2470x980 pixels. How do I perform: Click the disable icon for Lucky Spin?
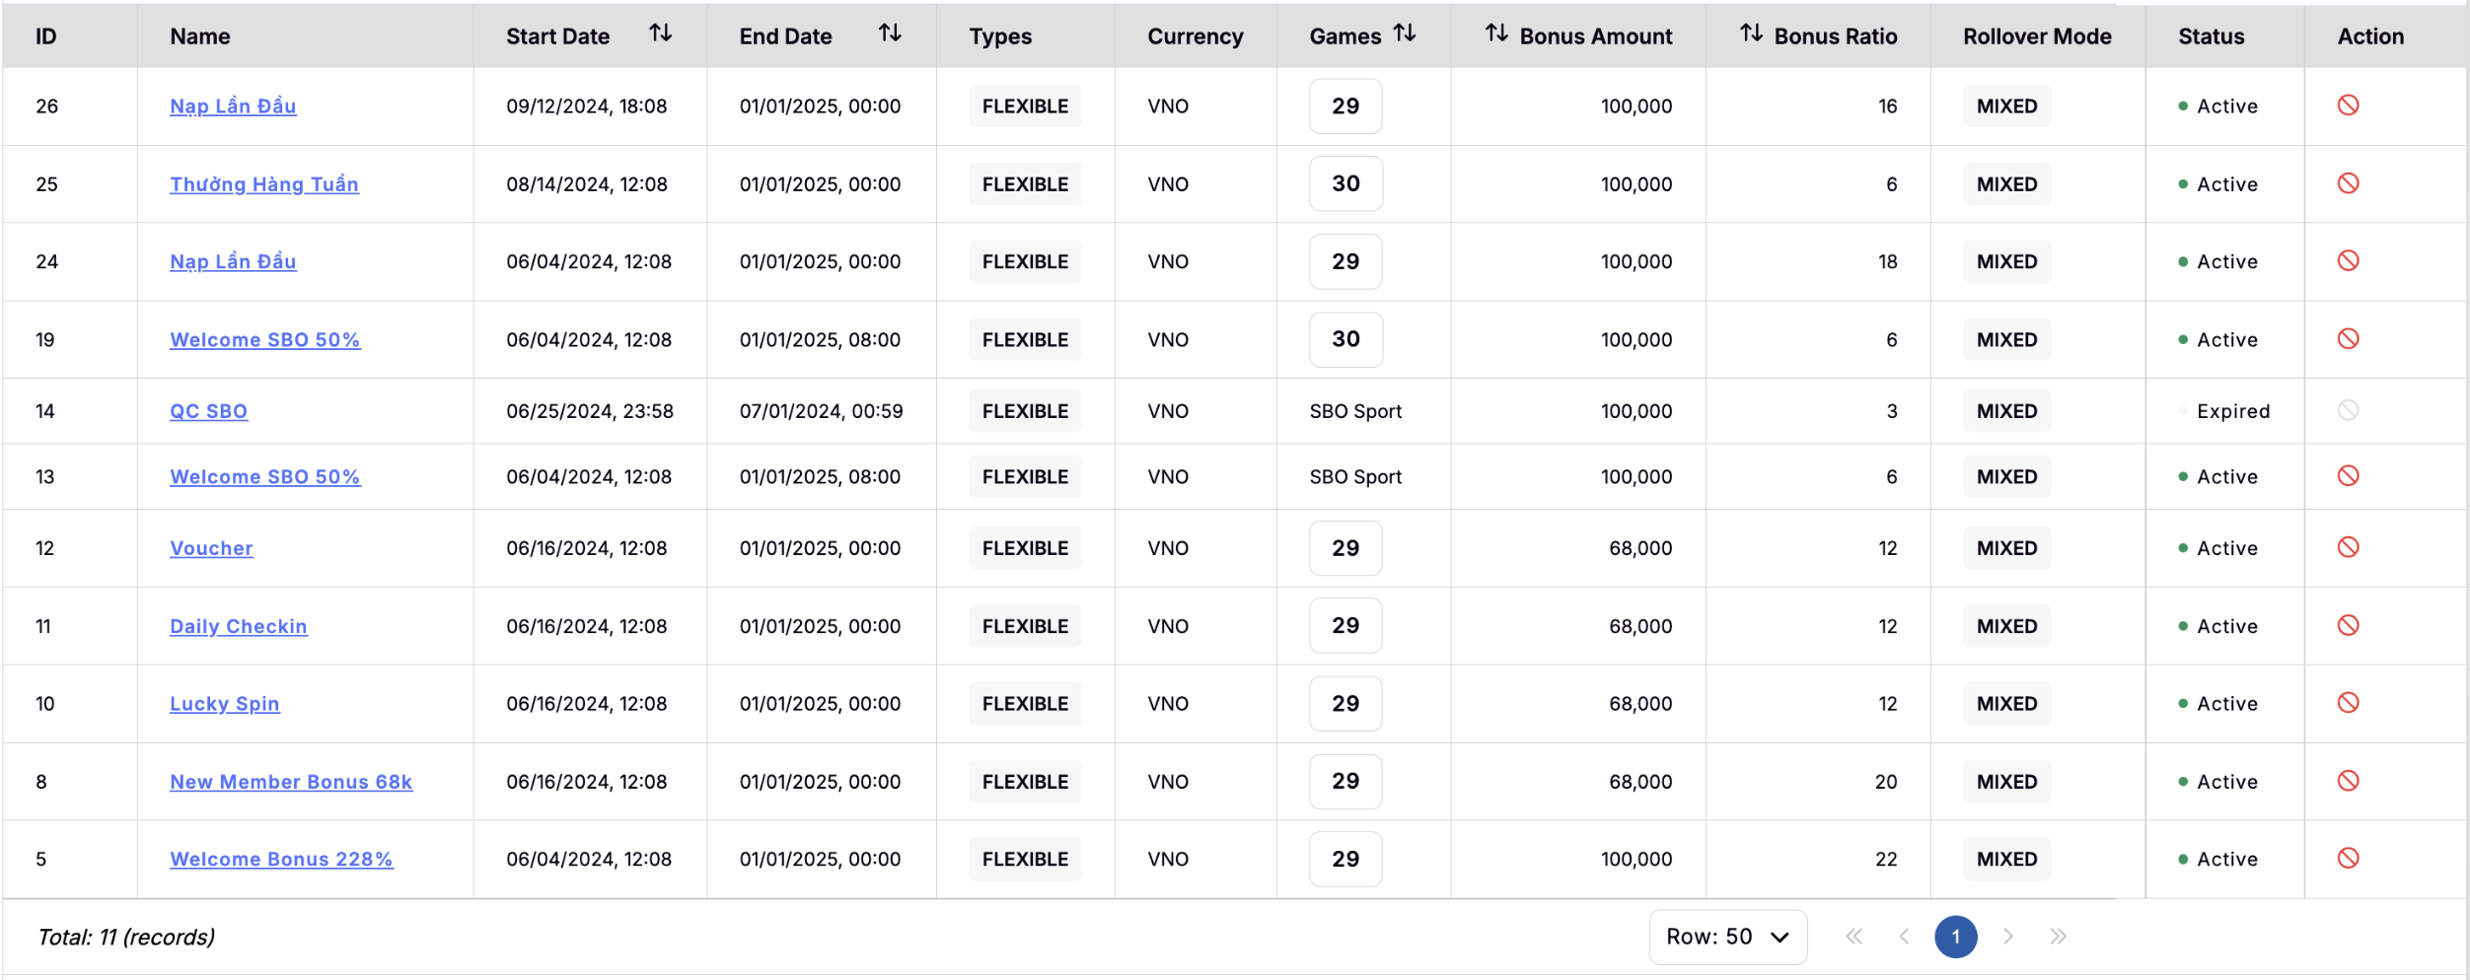pyautogui.click(x=2348, y=703)
